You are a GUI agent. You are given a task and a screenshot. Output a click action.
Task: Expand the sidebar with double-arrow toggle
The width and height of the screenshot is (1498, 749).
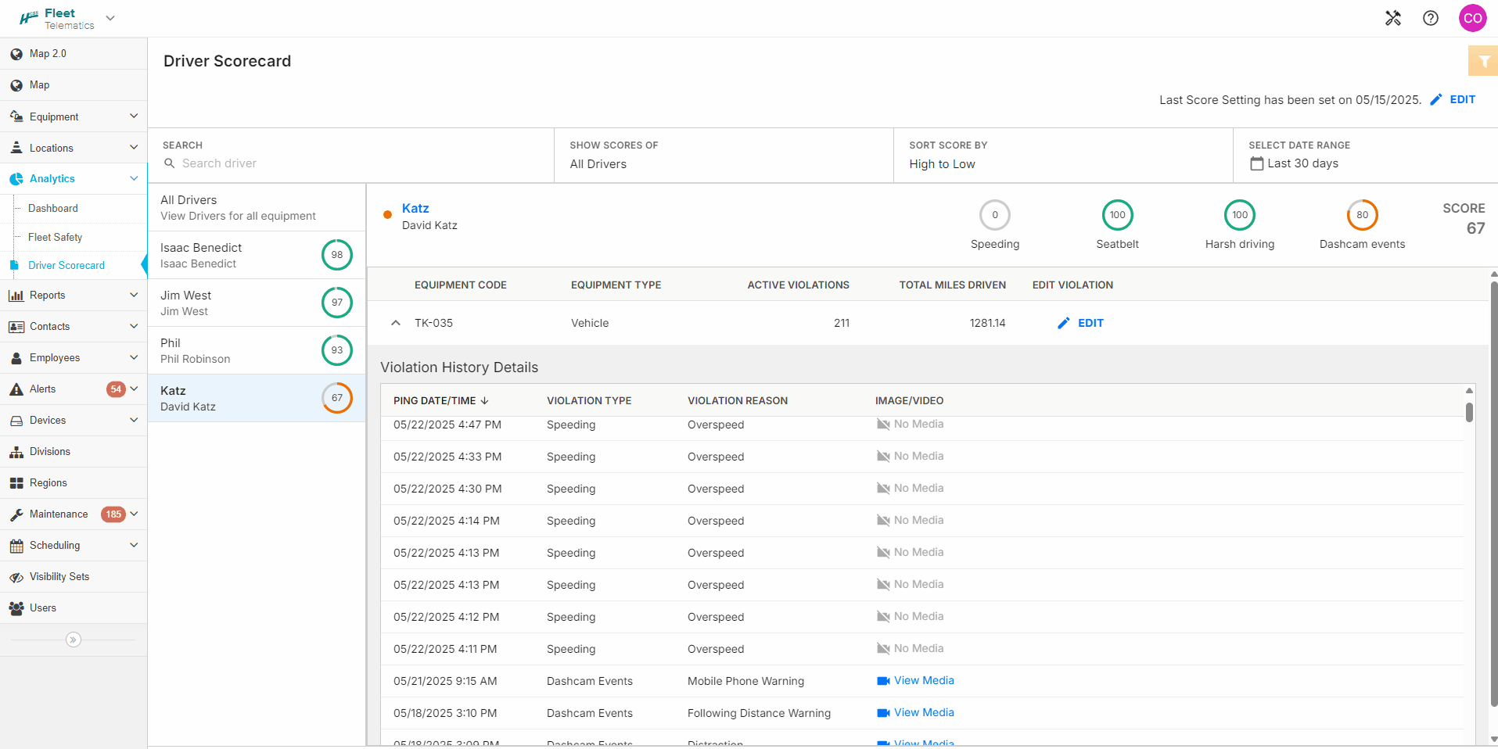pos(74,640)
